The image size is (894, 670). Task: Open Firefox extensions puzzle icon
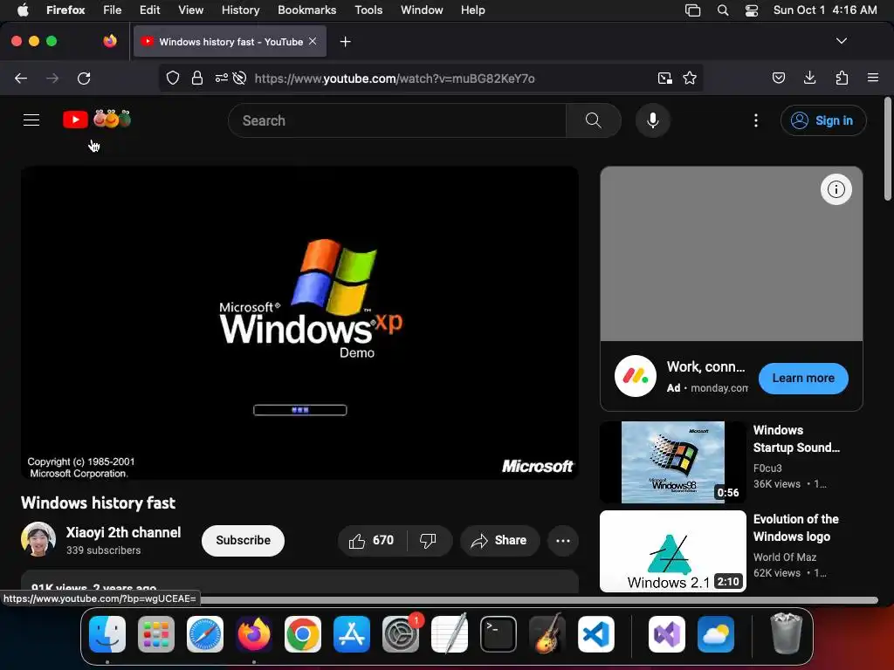[x=842, y=78]
